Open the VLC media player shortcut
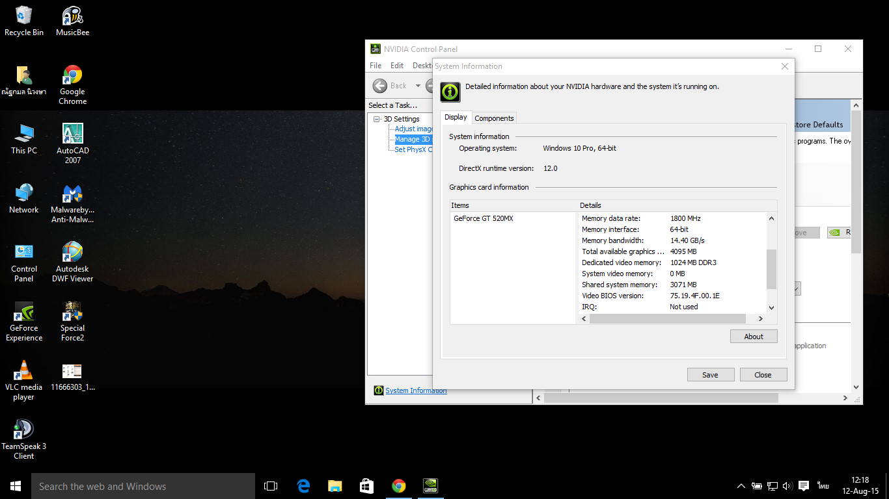Image resolution: width=889 pixels, height=499 pixels. point(24,372)
